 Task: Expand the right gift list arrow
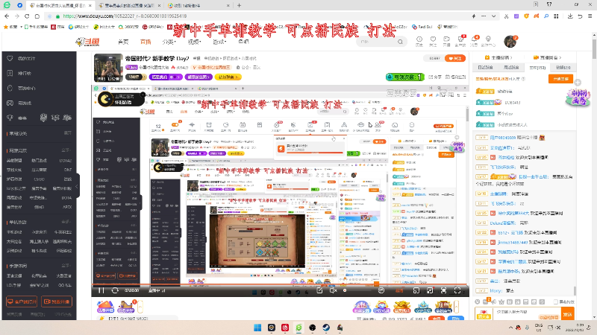[456, 307]
